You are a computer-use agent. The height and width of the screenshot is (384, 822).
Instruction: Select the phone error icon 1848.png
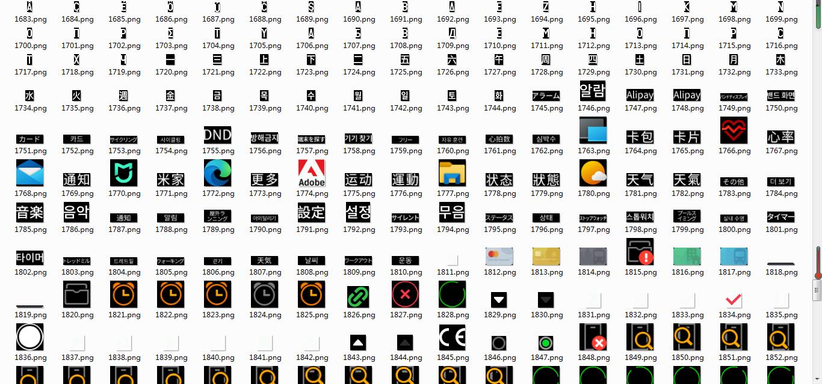tap(593, 337)
